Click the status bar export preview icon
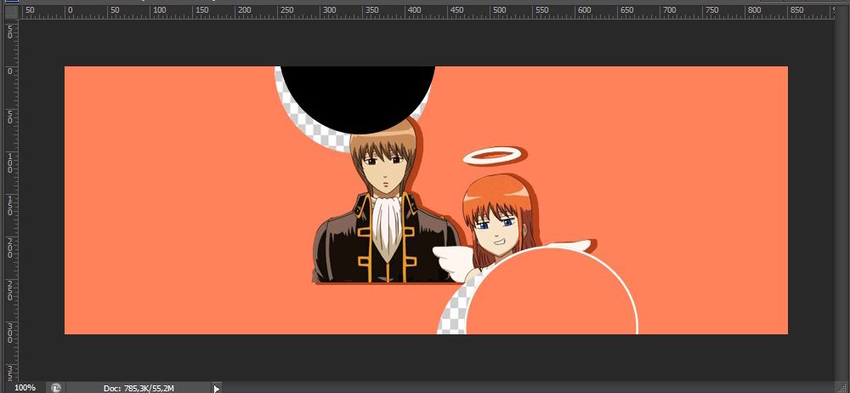This screenshot has width=850, height=393. 57,388
